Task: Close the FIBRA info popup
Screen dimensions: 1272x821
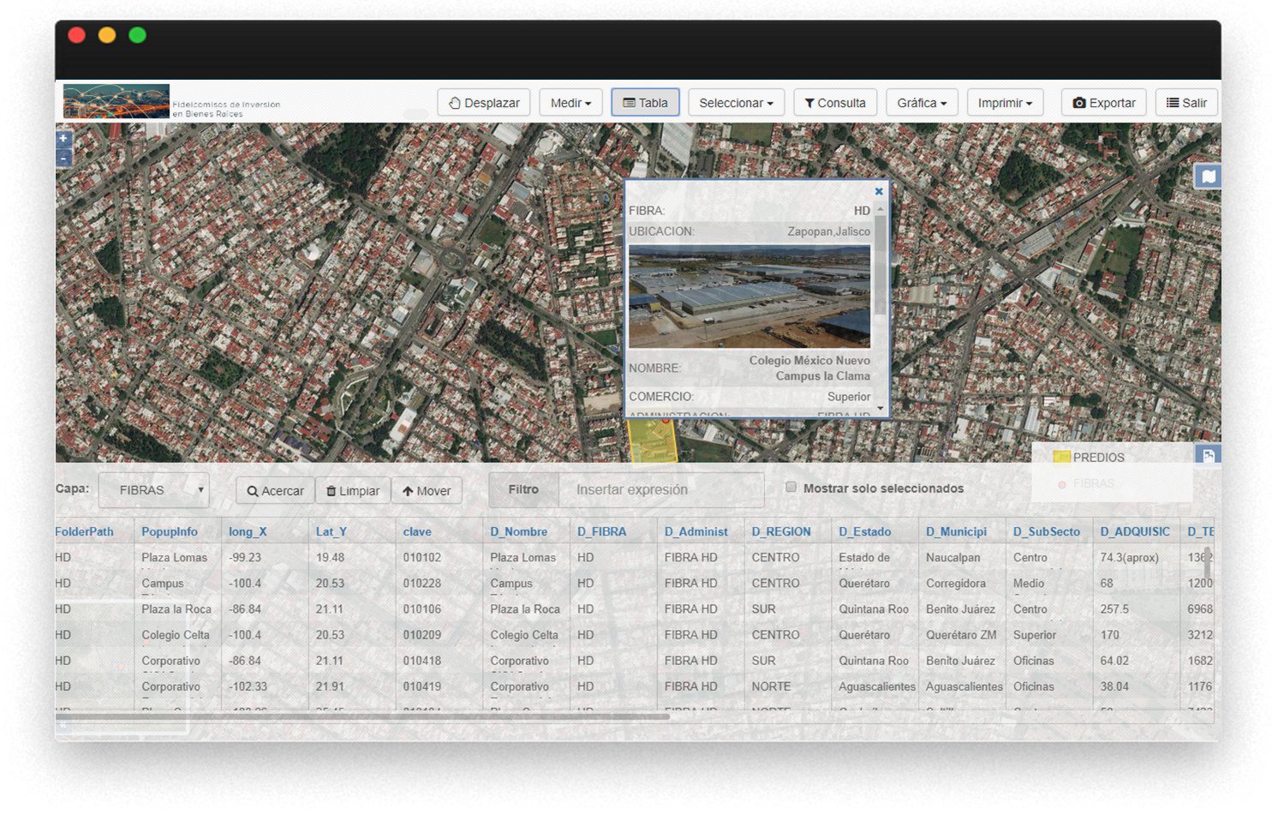Action: point(879,192)
